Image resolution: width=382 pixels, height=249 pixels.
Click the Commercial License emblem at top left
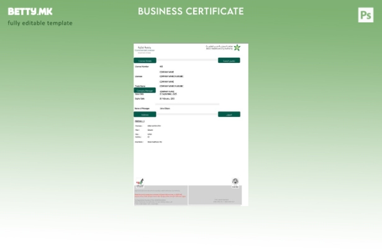[x=145, y=49]
